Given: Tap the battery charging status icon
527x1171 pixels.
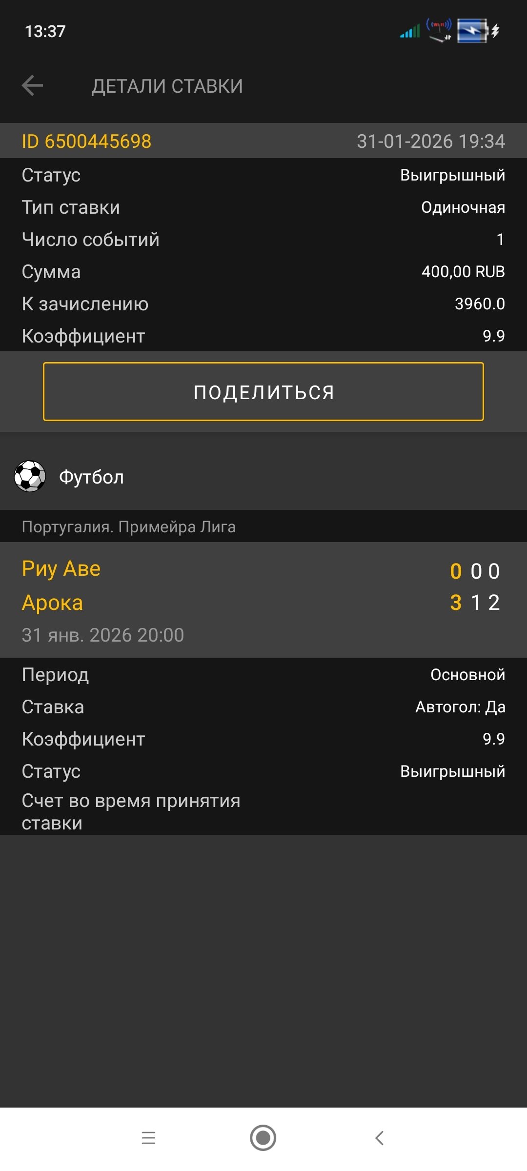Looking at the screenshot, I should [x=478, y=31].
